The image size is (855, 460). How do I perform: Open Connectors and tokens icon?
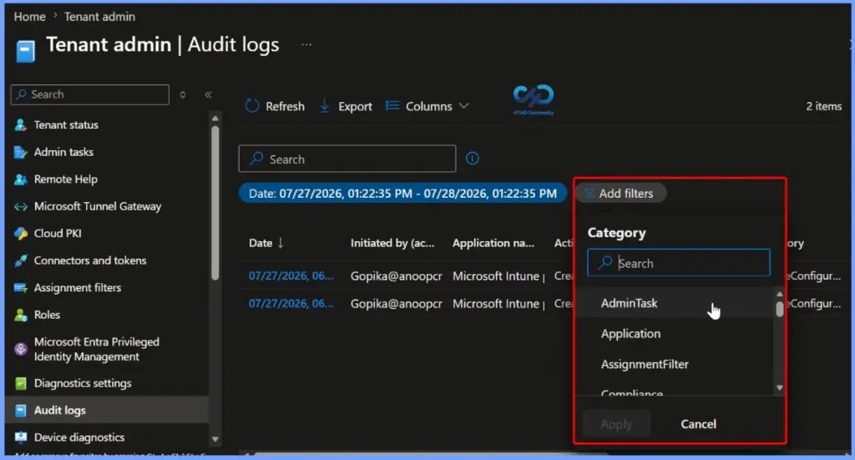coord(21,260)
